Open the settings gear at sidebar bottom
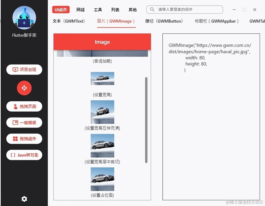The image size is (265, 206). (x=24, y=199)
